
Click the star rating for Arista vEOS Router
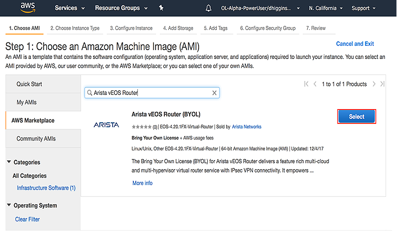pos(142,127)
